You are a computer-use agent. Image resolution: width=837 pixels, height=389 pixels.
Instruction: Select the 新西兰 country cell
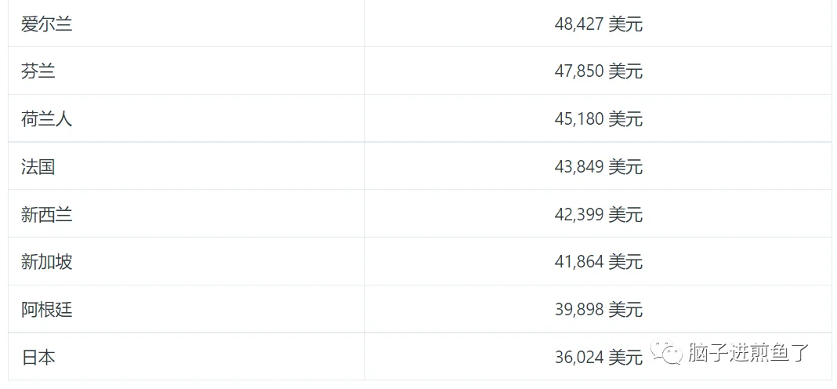coord(187,214)
